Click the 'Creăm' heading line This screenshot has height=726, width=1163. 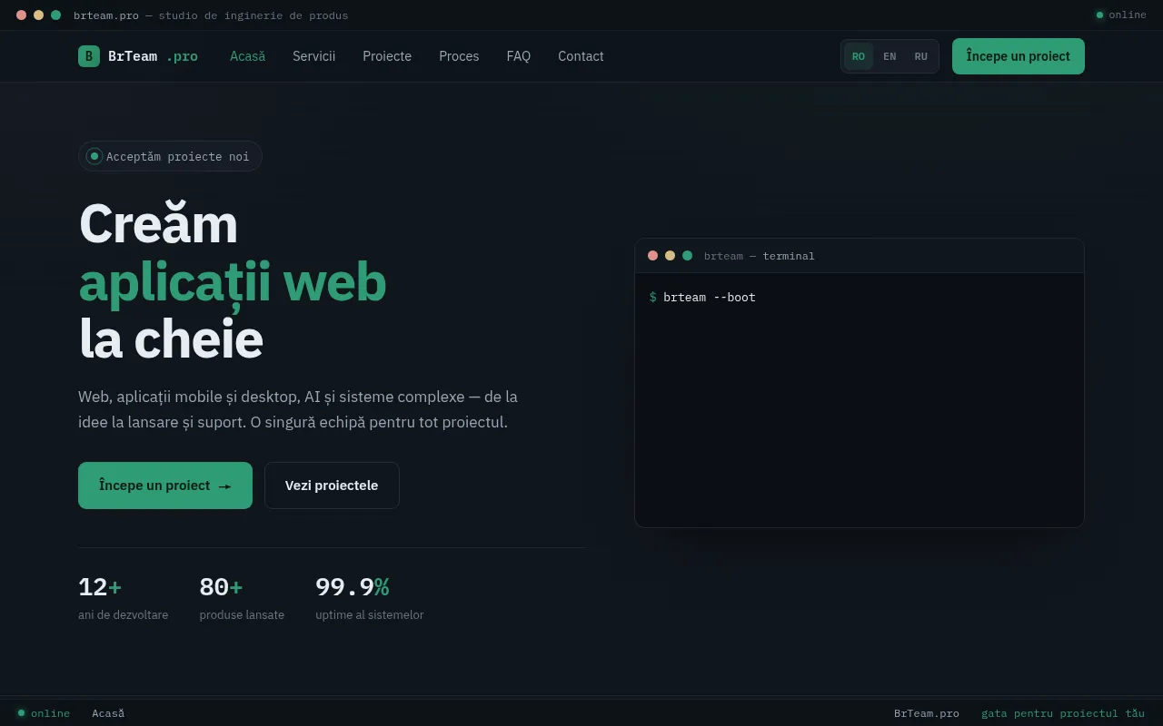[158, 223]
